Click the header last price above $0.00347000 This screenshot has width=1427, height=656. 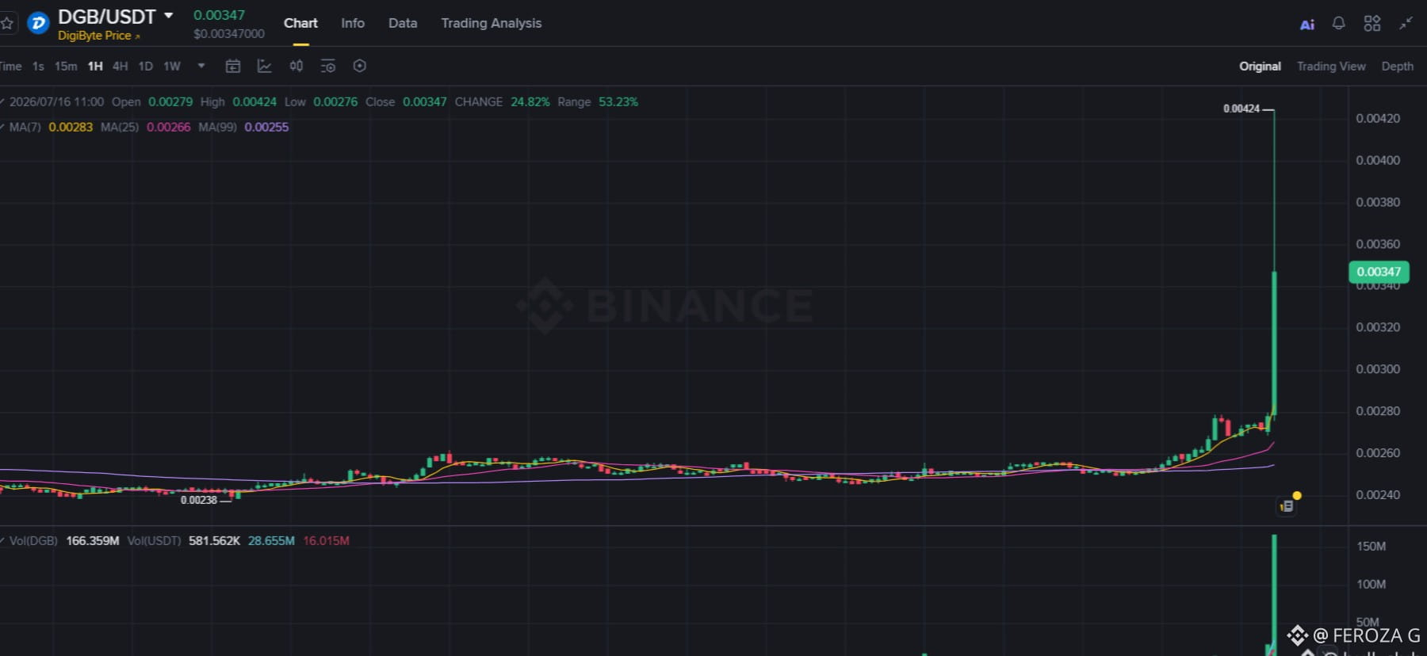pyautogui.click(x=220, y=15)
